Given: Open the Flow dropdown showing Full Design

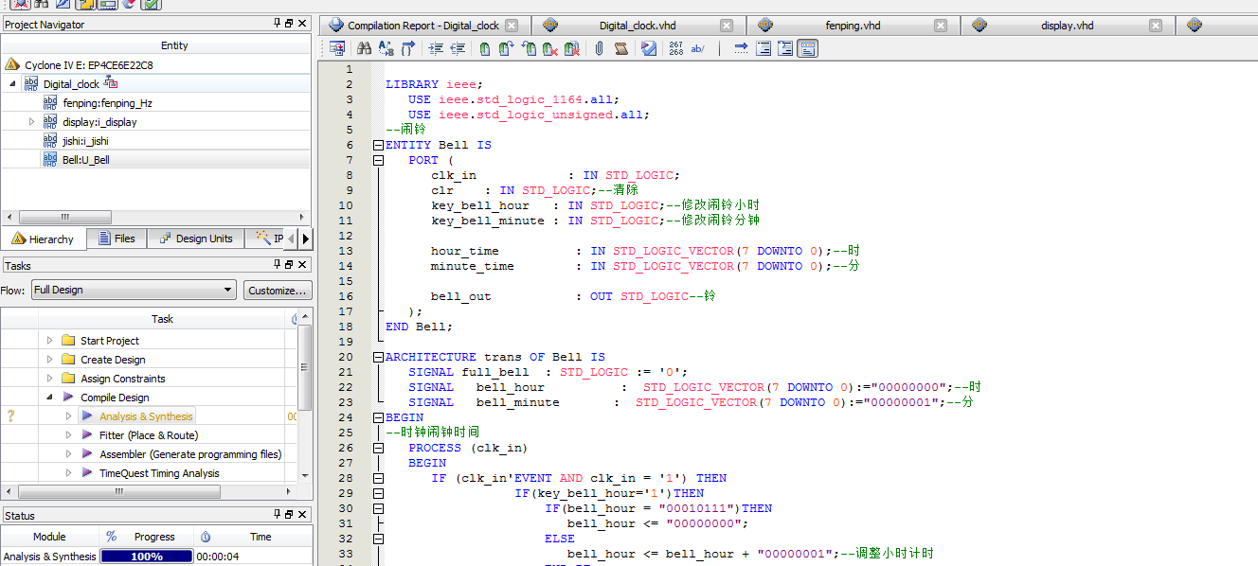Looking at the screenshot, I should [134, 290].
